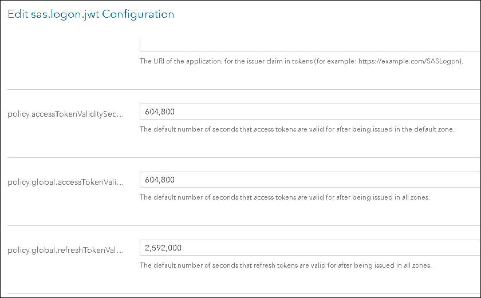
Task: Click the word 'Edit' in the heading
Action: click(x=16, y=14)
